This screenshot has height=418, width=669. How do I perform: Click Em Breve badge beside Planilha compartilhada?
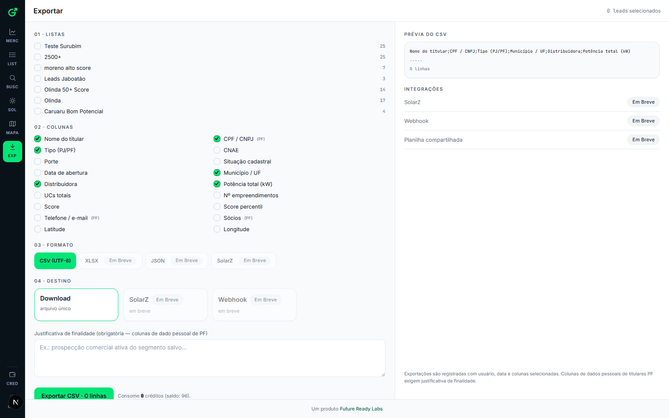643,140
